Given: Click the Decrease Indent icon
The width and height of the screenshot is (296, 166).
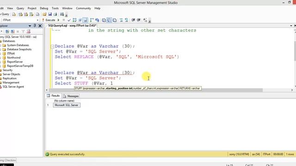Looking at the screenshot, I should [x=133, y=20].
